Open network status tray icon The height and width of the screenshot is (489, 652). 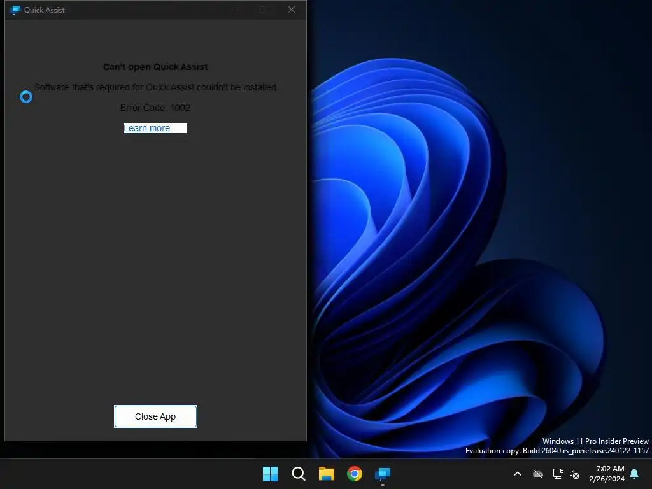tap(558, 474)
